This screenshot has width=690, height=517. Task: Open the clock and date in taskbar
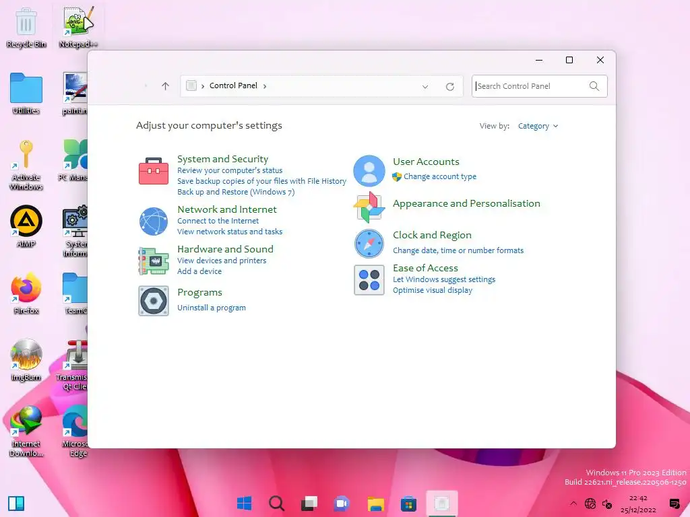coord(638,504)
